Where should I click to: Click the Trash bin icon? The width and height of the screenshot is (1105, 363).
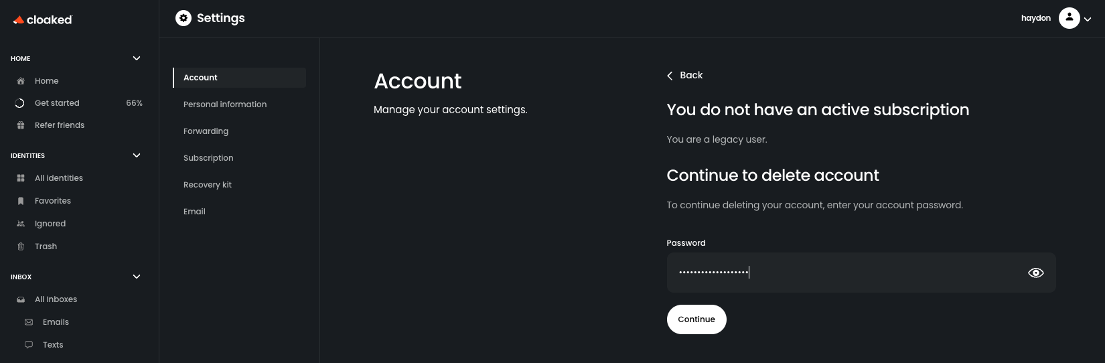coord(20,246)
